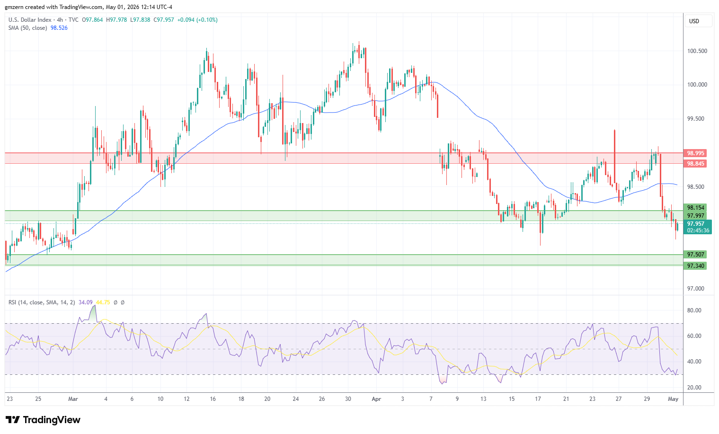
Task: Click the low value L97.838 in header
Action: (140, 20)
